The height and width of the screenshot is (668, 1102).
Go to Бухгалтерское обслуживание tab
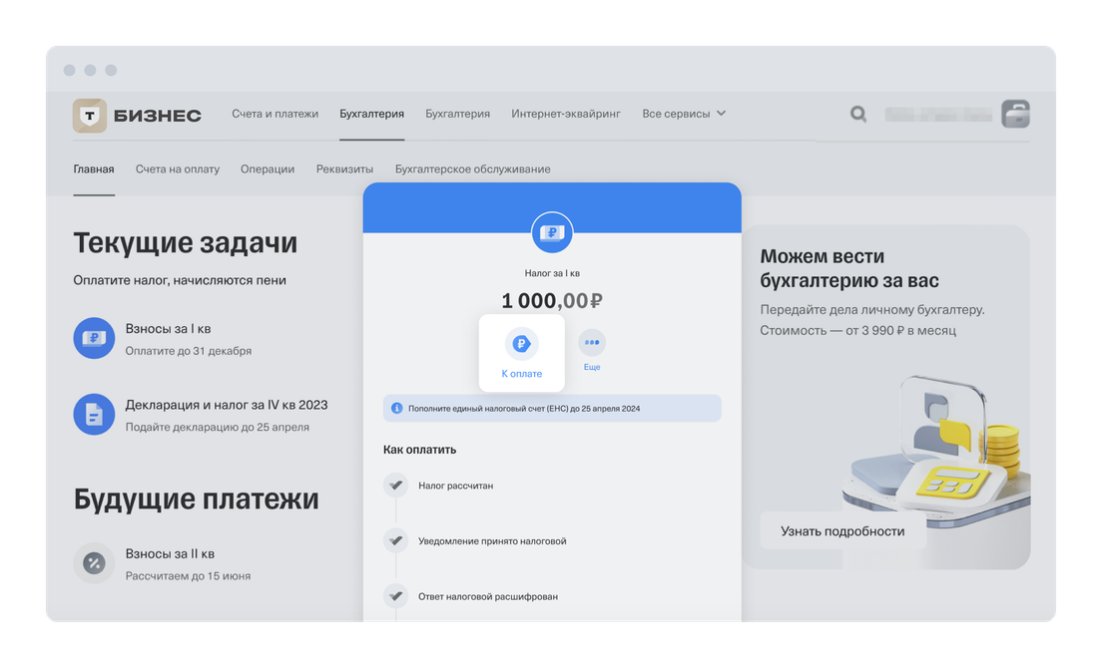472,169
